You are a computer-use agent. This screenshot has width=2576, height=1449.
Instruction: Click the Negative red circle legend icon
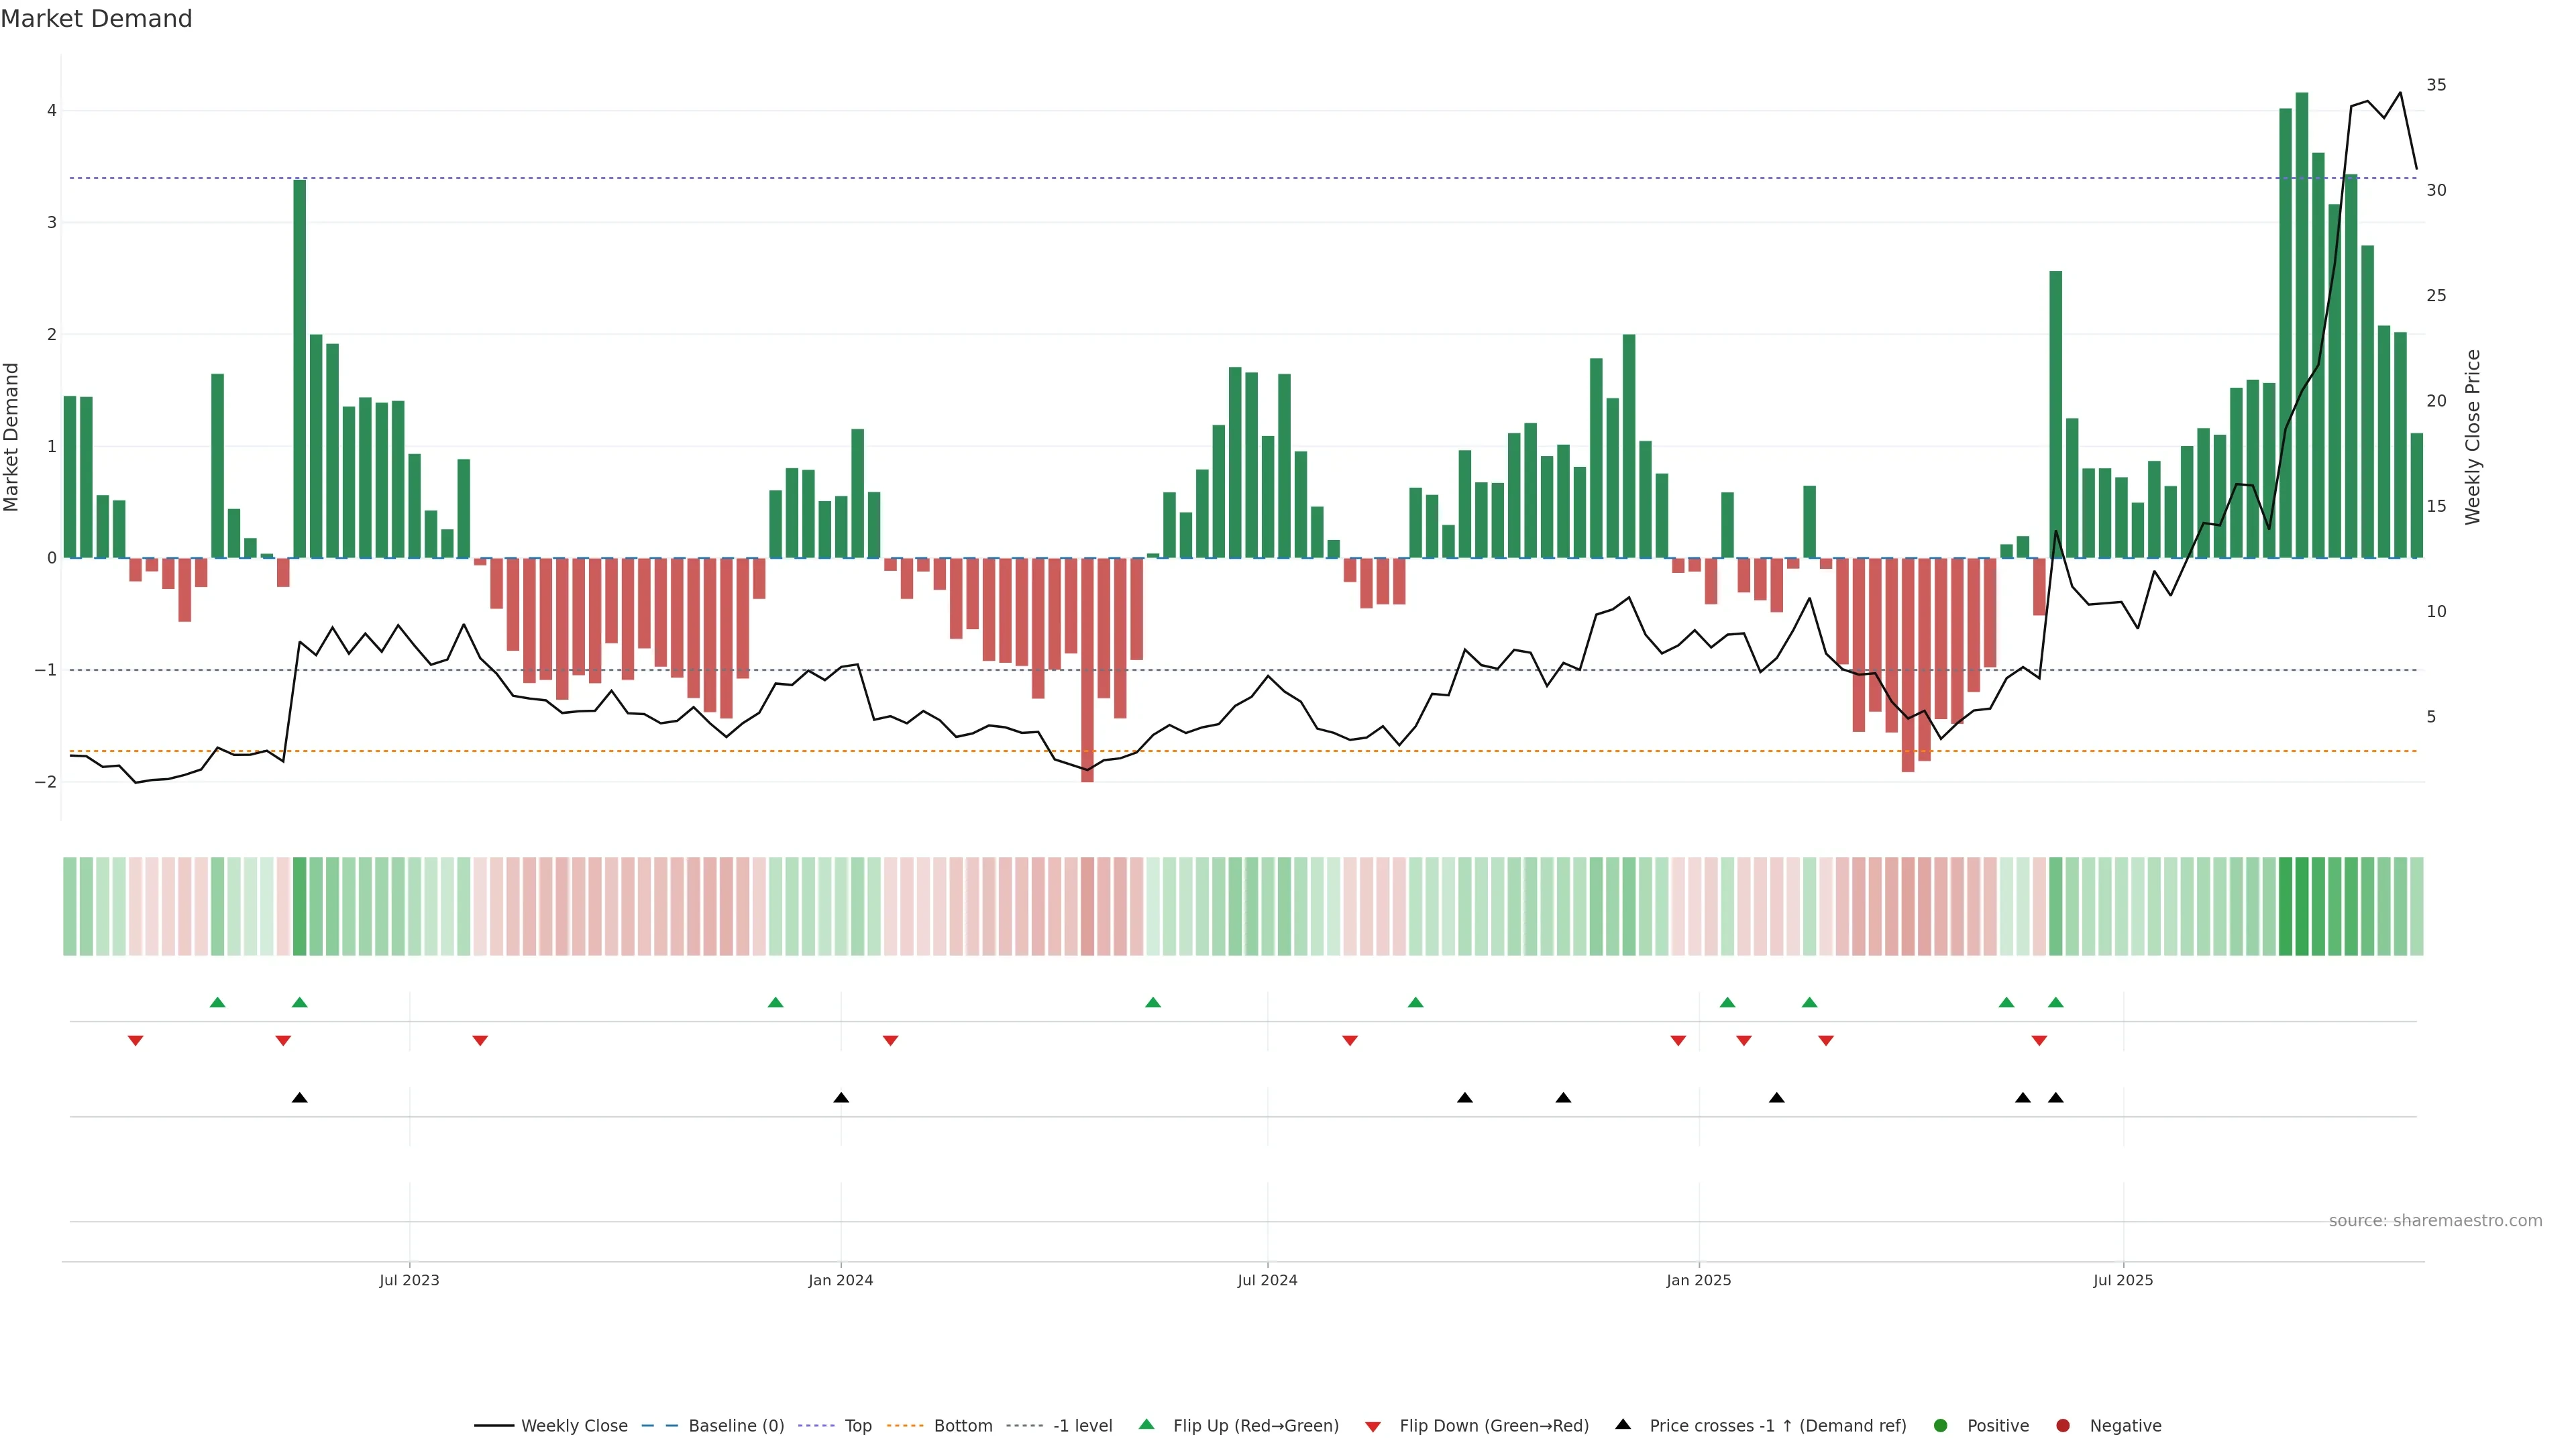click(2063, 1425)
